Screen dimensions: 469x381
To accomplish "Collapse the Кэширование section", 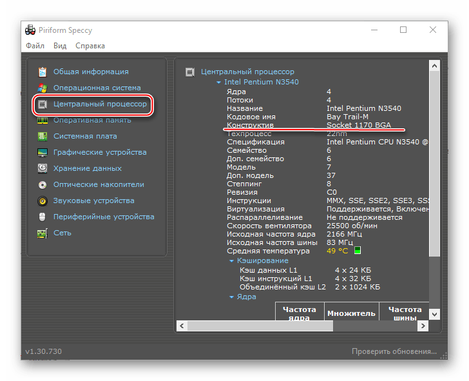I will tap(232, 260).
